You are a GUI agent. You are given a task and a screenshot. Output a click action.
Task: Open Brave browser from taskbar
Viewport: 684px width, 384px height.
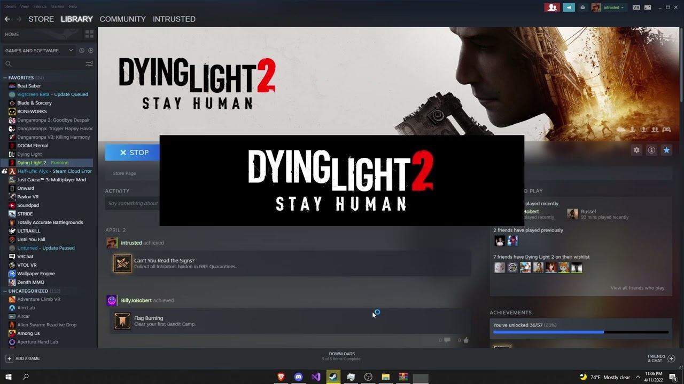click(x=281, y=377)
